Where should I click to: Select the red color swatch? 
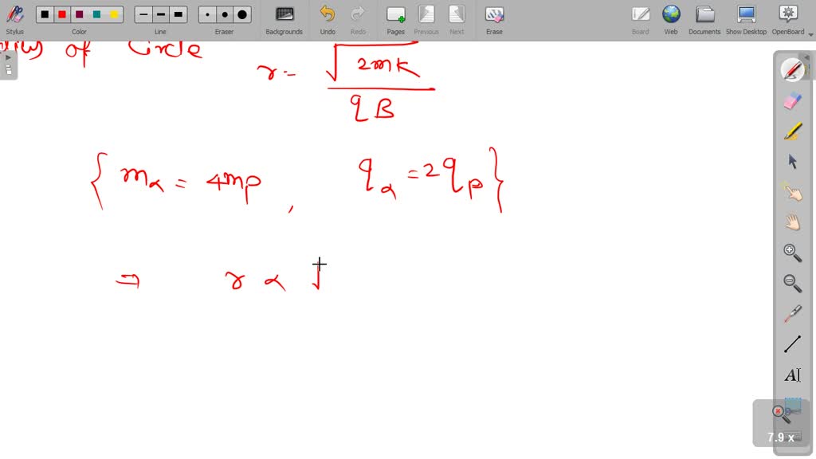(x=62, y=14)
